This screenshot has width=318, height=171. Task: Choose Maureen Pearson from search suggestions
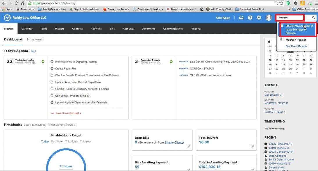point(296,40)
